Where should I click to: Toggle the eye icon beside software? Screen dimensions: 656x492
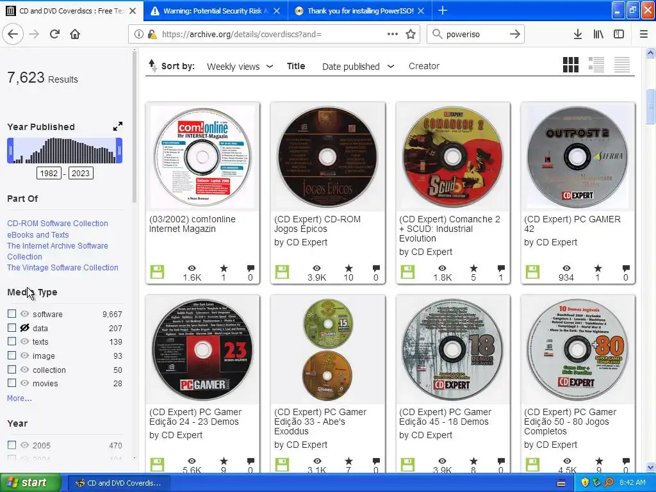[x=25, y=314]
